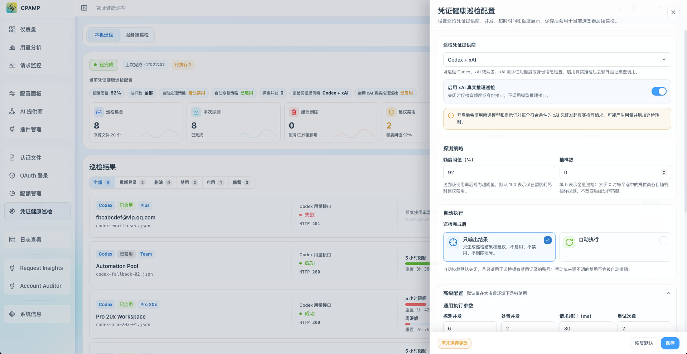The height and width of the screenshot is (354, 687).
Task: Click HTTP 401 status text
Action: point(310,224)
